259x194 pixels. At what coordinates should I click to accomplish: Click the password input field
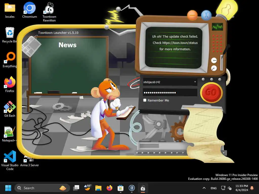(170, 92)
